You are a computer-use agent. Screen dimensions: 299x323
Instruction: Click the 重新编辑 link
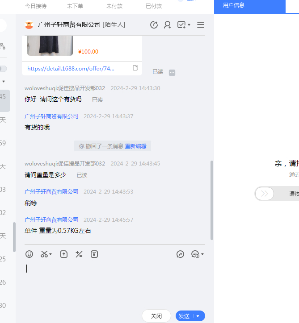pos(136,146)
